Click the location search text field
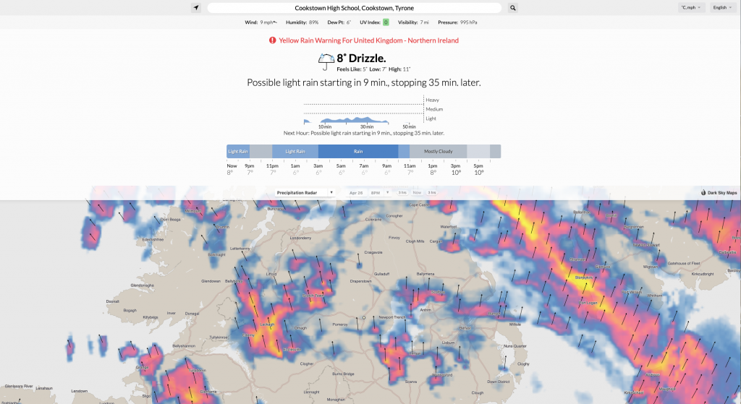The width and height of the screenshot is (741, 404). (x=355, y=8)
